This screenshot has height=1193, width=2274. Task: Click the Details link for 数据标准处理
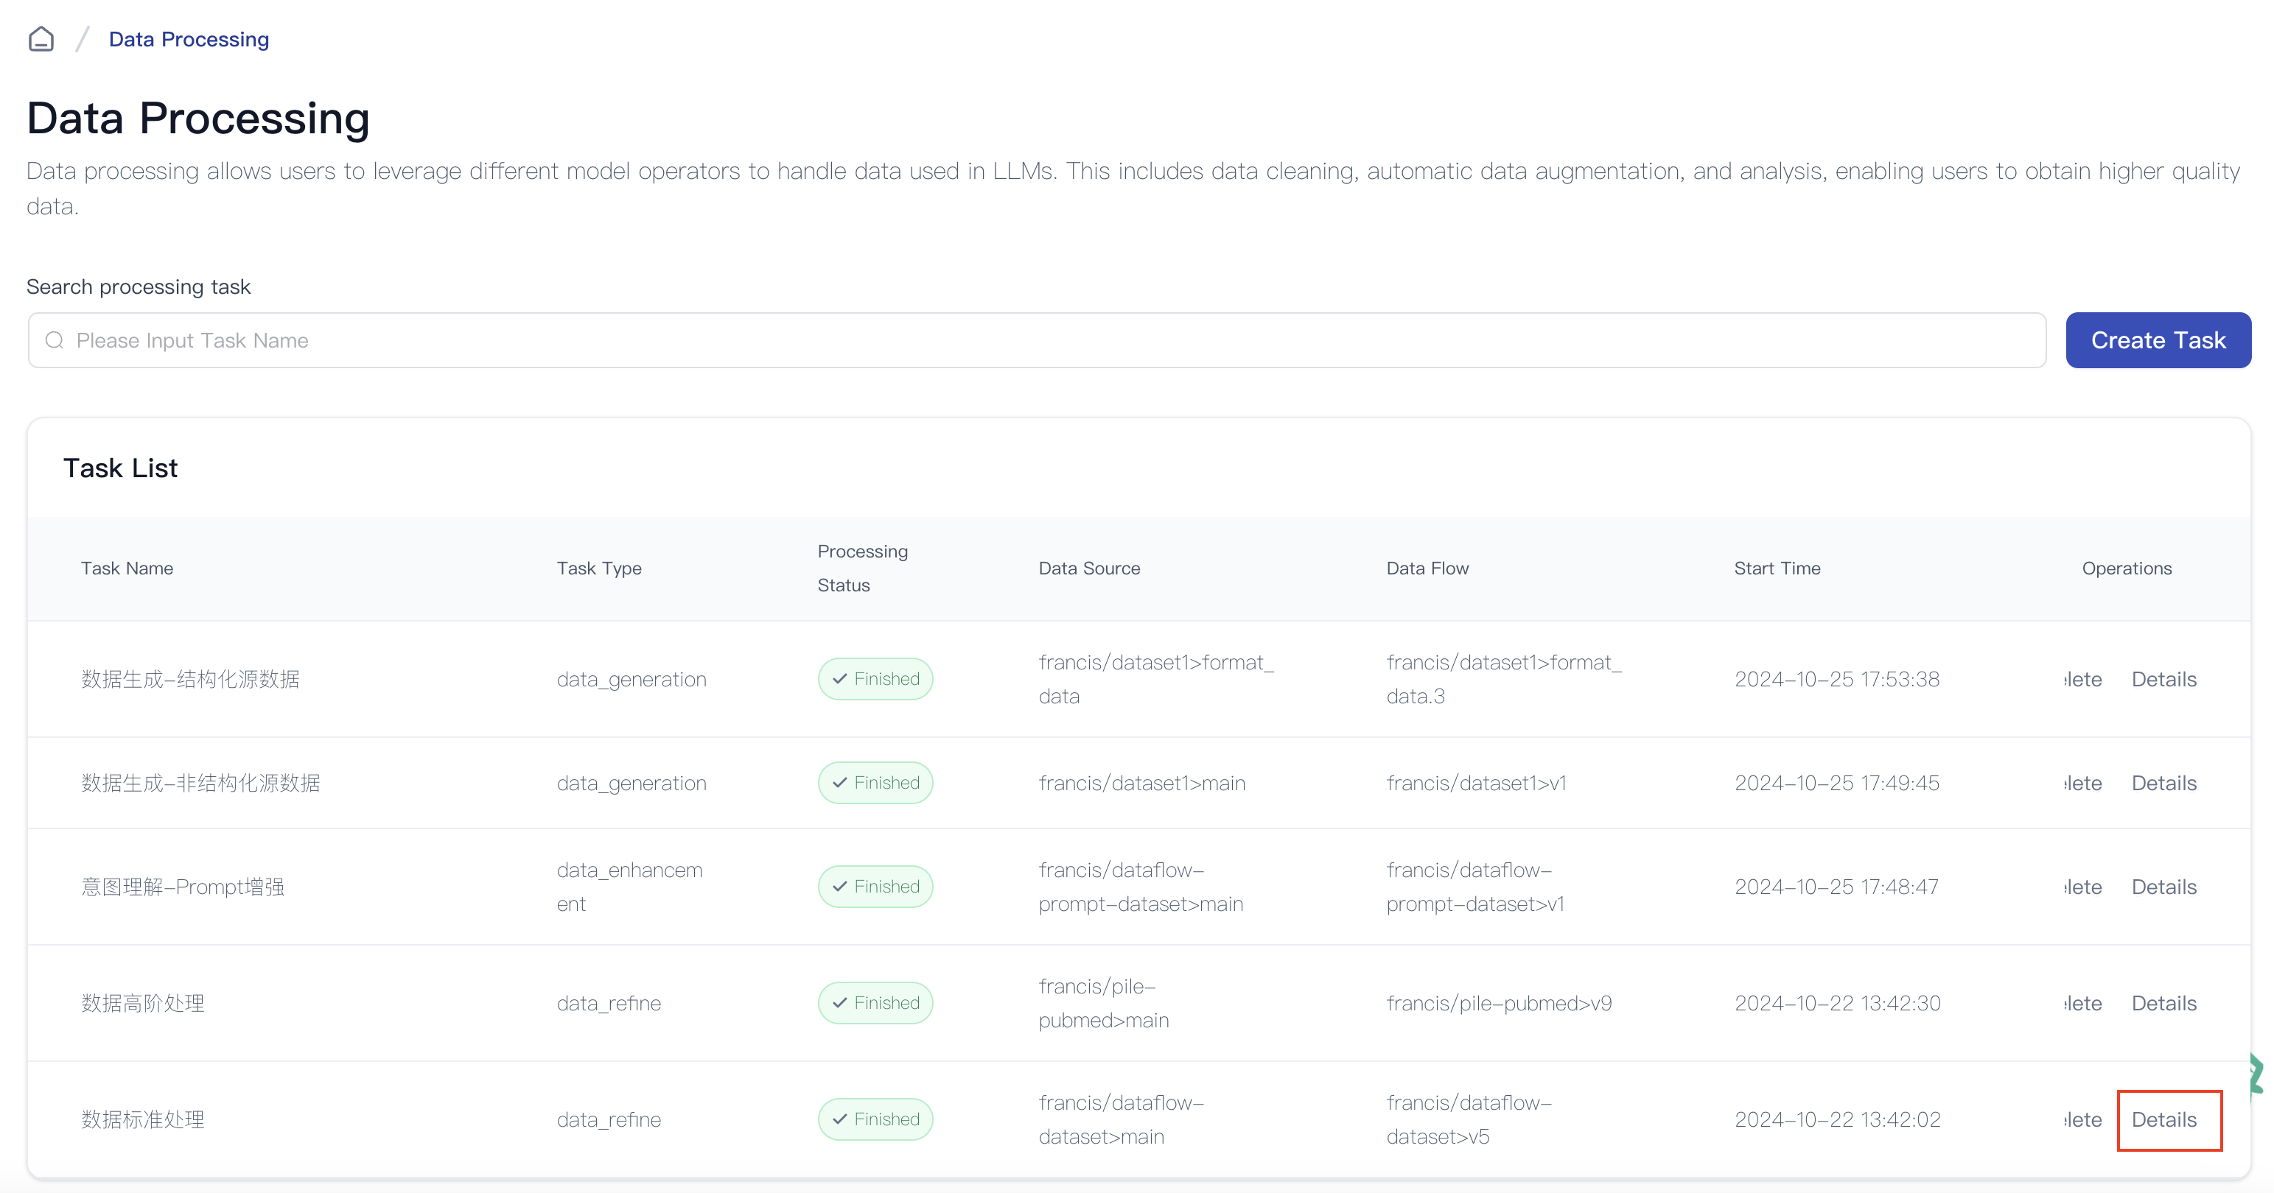2163,1119
